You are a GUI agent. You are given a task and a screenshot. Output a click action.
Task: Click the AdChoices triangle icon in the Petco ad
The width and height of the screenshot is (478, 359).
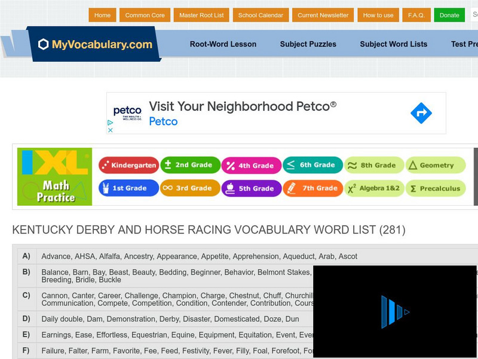coord(111,123)
